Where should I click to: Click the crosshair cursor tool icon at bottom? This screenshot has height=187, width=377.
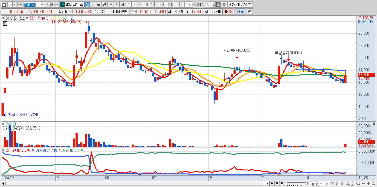(x=327, y=183)
